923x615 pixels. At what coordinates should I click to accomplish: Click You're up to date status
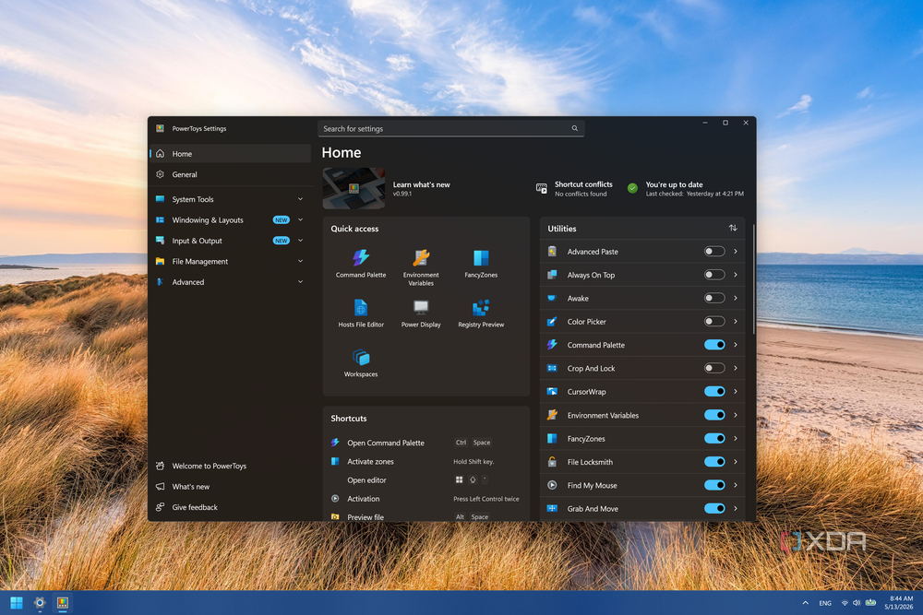click(687, 189)
